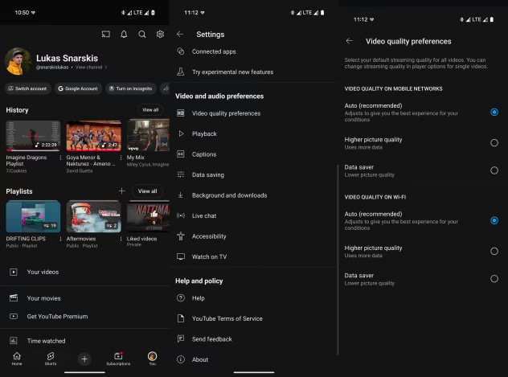Tap the Settings screen scrollbar

pyautogui.click(x=338, y=260)
